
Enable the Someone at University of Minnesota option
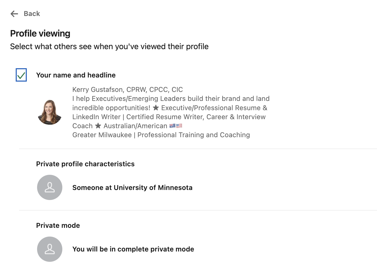tap(132, 187)
